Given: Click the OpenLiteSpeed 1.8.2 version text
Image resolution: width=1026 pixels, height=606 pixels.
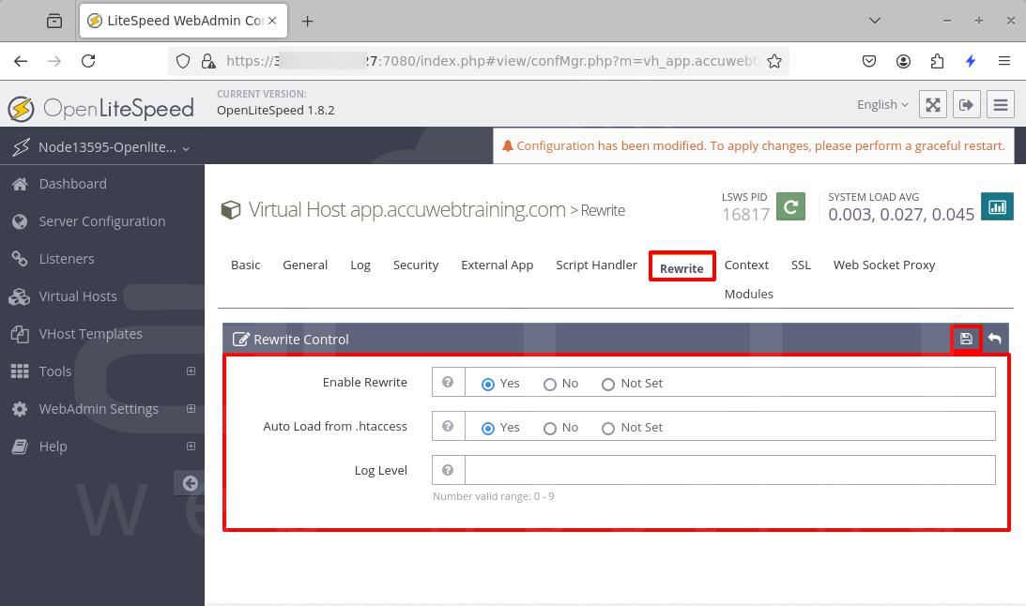Looking at the screenshot, I should (x=275, y=110).
